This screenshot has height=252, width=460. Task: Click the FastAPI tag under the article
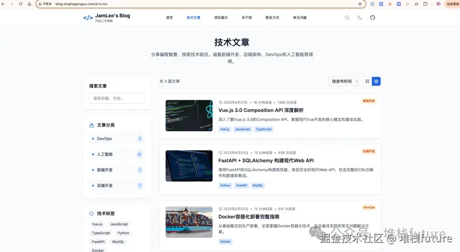pos(241,185)
